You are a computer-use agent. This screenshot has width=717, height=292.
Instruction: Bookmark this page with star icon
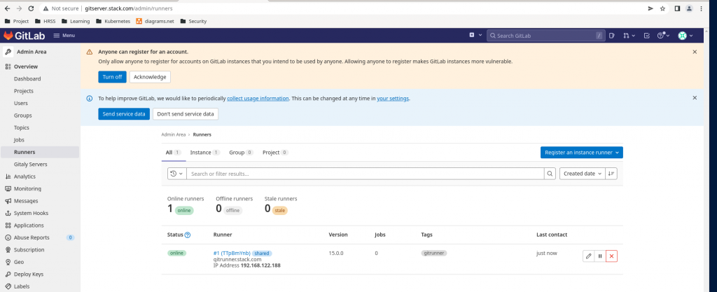click(x=662, y=8)
